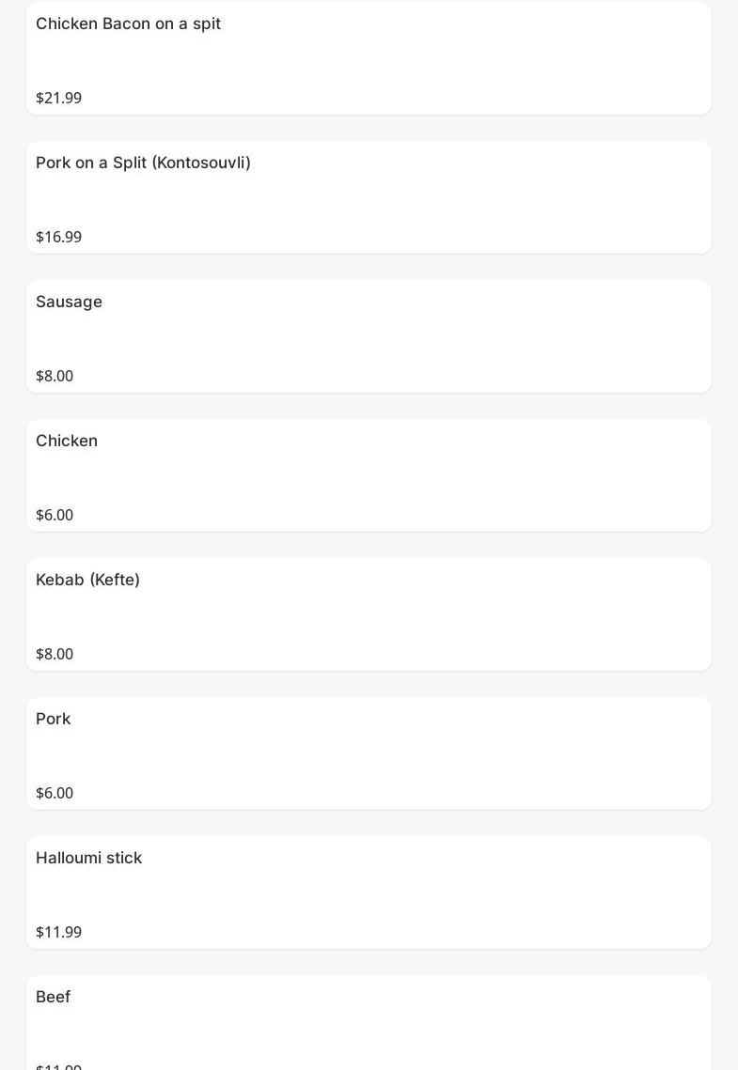The image size is (738, 1070).
Task: Click the $11.99 price under Halloumi stick
Action: click(58, 932)
